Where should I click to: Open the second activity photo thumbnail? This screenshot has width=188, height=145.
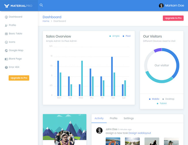click(132, 141)
